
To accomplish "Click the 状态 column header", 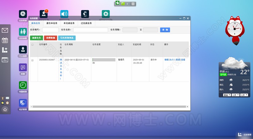I will [152, 44].
